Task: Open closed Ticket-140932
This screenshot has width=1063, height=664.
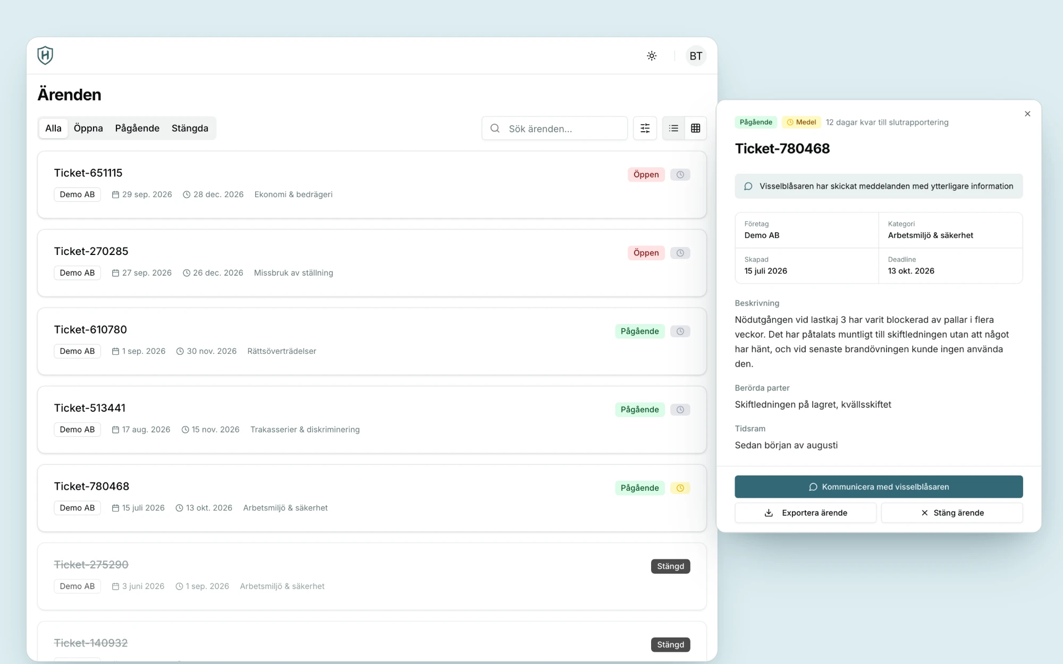Action: (372, 642)
